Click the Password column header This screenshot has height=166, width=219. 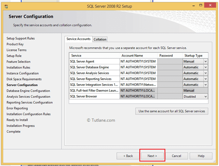170,56
